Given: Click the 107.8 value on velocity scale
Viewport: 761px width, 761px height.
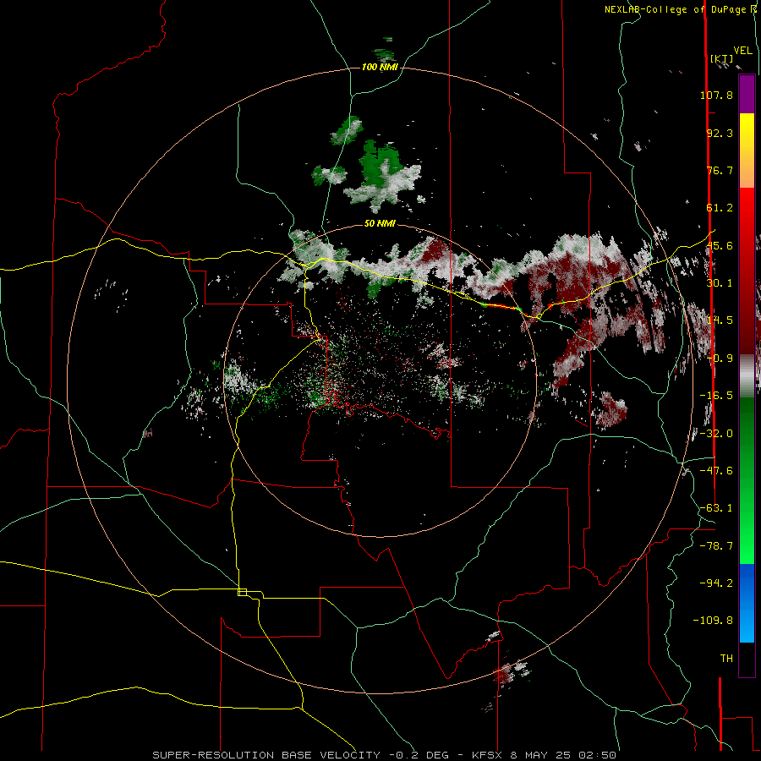Looking at the screenshot, I should [716, 95].
